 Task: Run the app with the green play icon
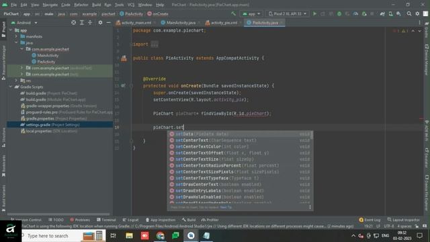[x=315, y=13]
